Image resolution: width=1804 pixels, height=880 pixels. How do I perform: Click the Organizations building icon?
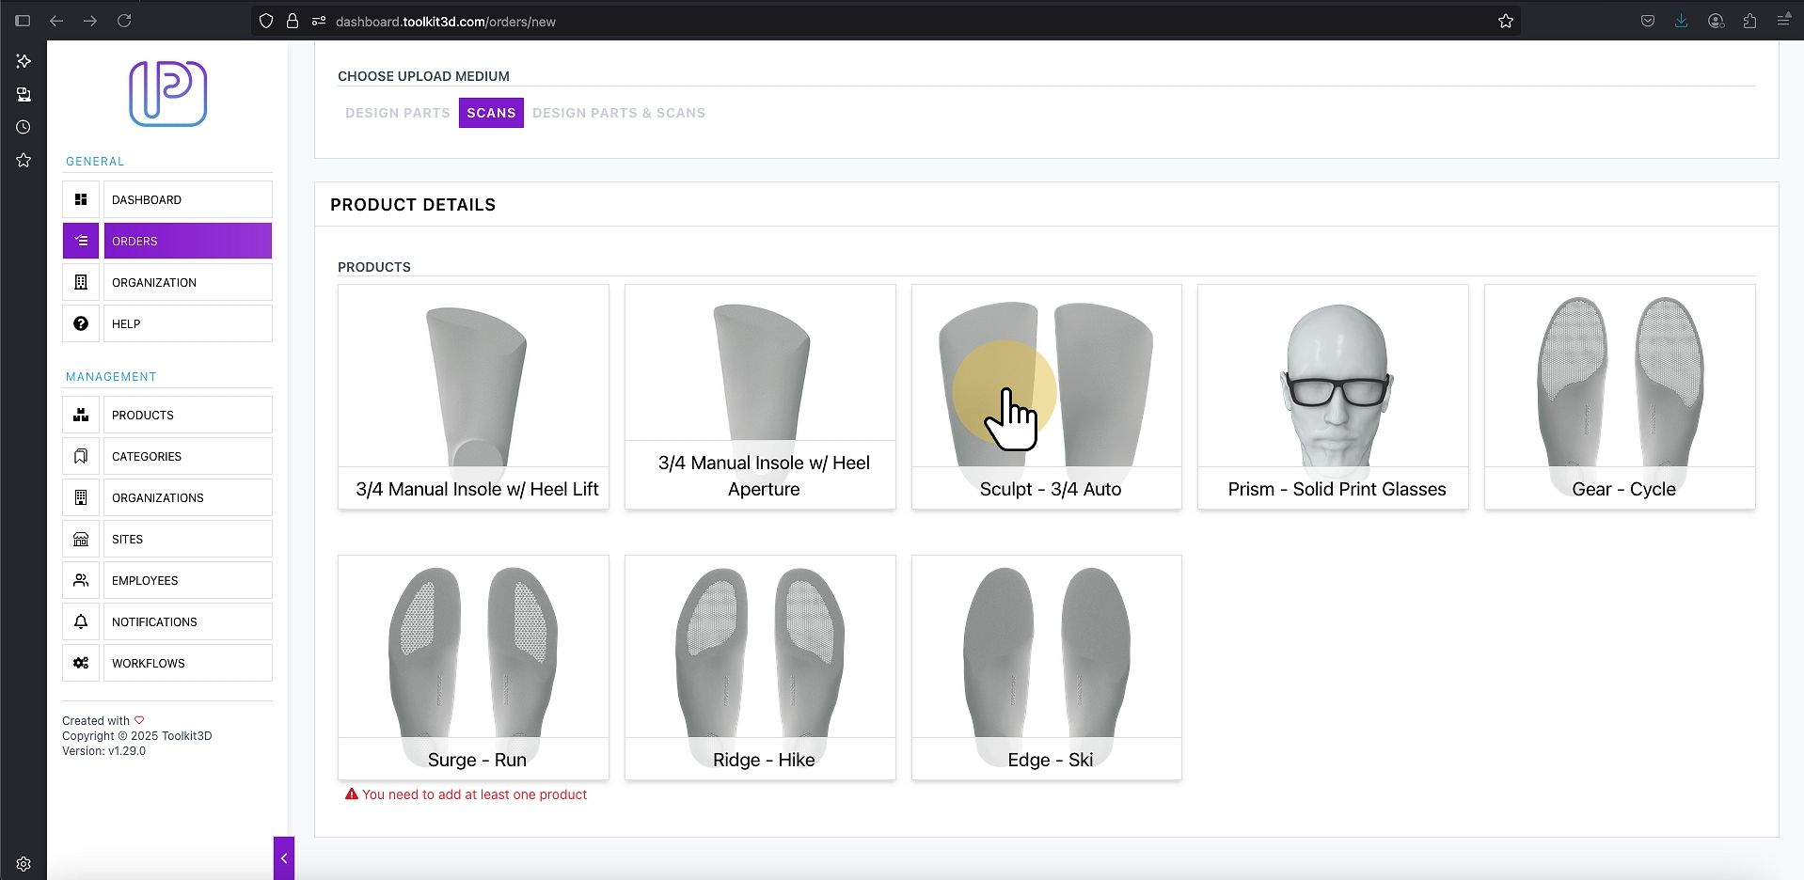pyautogui.click(x=81, y=497)
